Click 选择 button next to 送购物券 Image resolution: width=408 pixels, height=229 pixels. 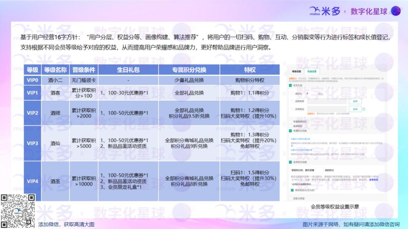tap(355, 101)
